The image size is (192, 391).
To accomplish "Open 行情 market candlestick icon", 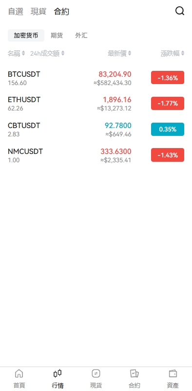I will tap(58, 373).
